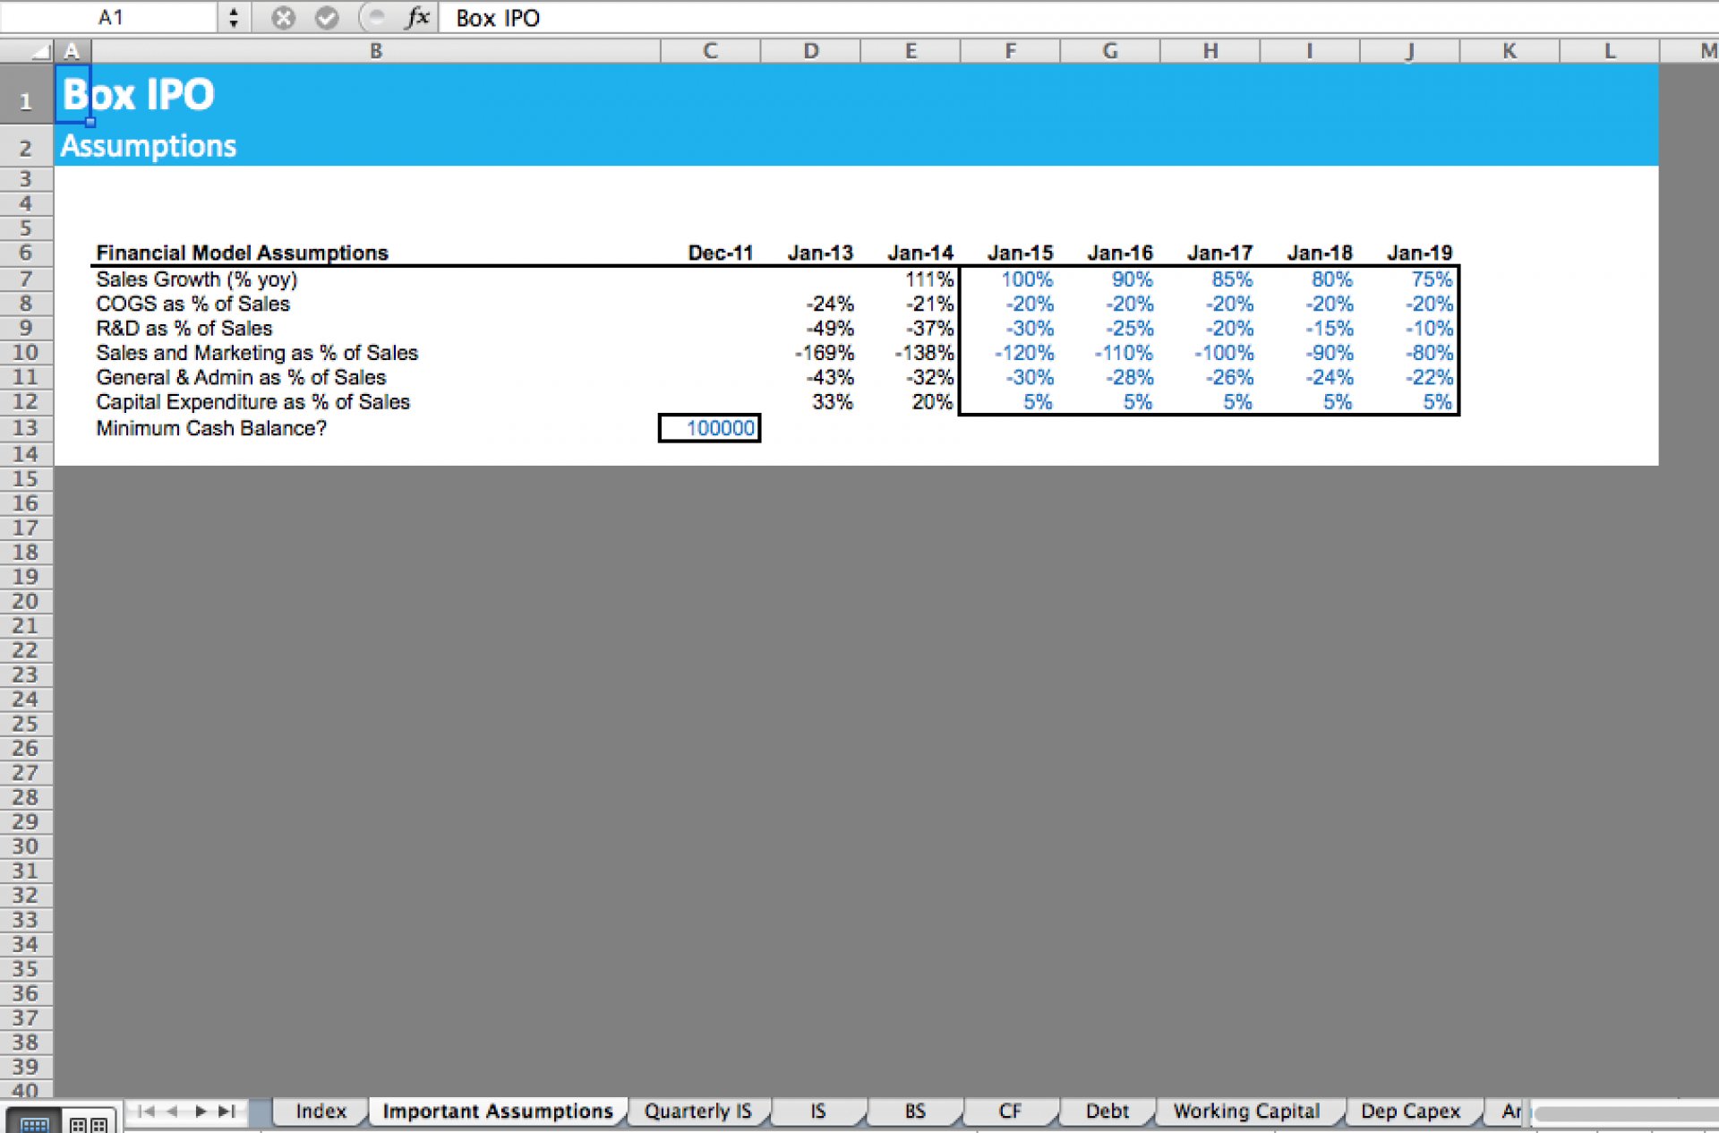Click the Sales and Marketing as % label

coord(257,353)
